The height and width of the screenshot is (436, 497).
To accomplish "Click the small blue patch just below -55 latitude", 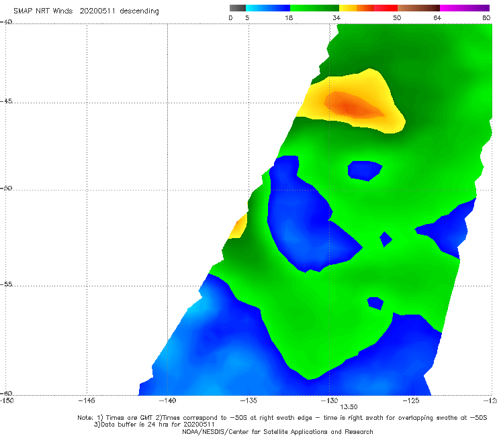I will [375, 303].
